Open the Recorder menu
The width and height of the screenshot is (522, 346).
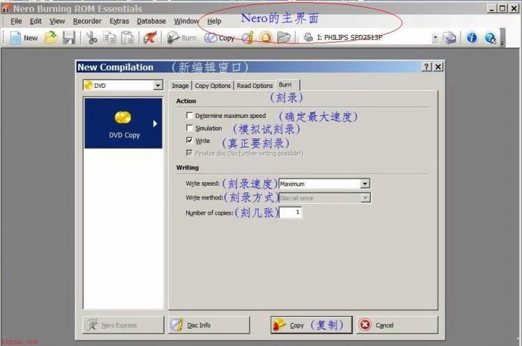pos(87,22)
